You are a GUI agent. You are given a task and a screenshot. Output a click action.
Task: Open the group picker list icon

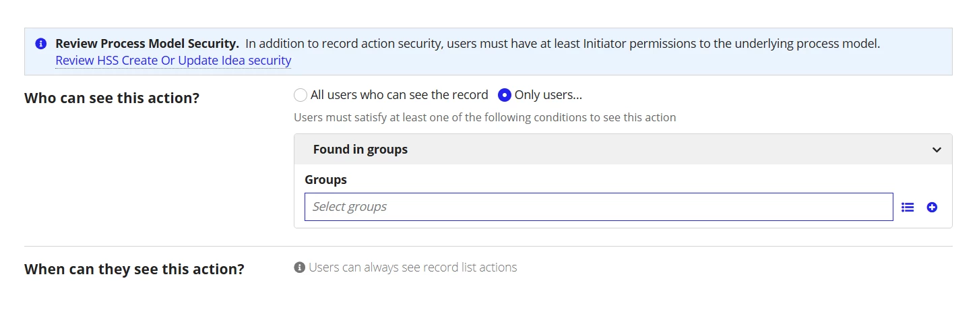908,208
